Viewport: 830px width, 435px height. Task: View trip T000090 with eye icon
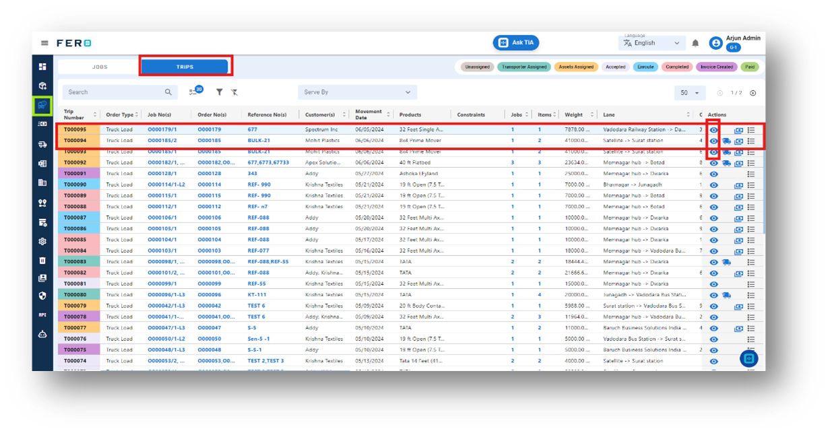click(x=714, y=185)
